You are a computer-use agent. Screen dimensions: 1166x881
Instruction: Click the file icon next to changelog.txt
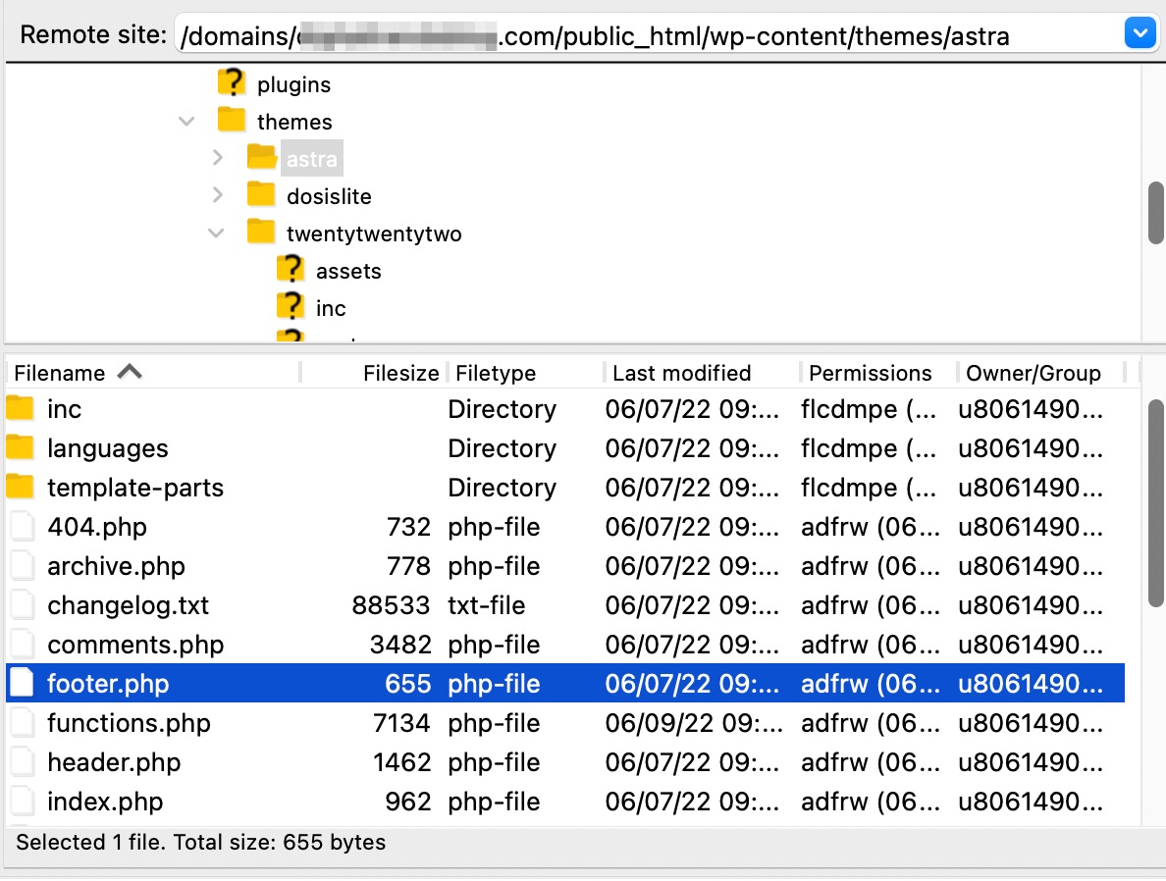23,605
